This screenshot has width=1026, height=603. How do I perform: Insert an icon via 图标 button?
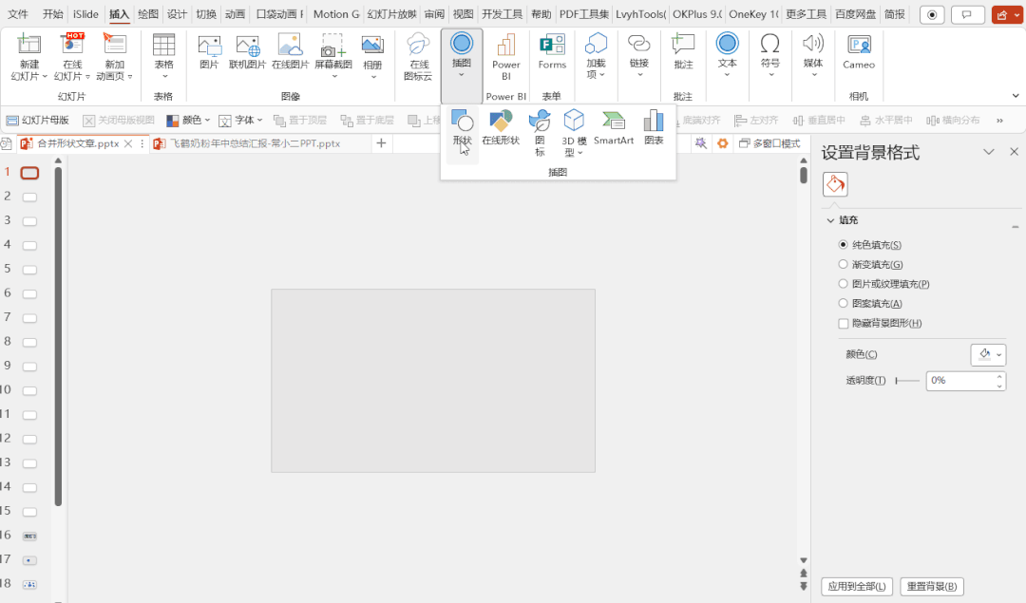[540, 133]
